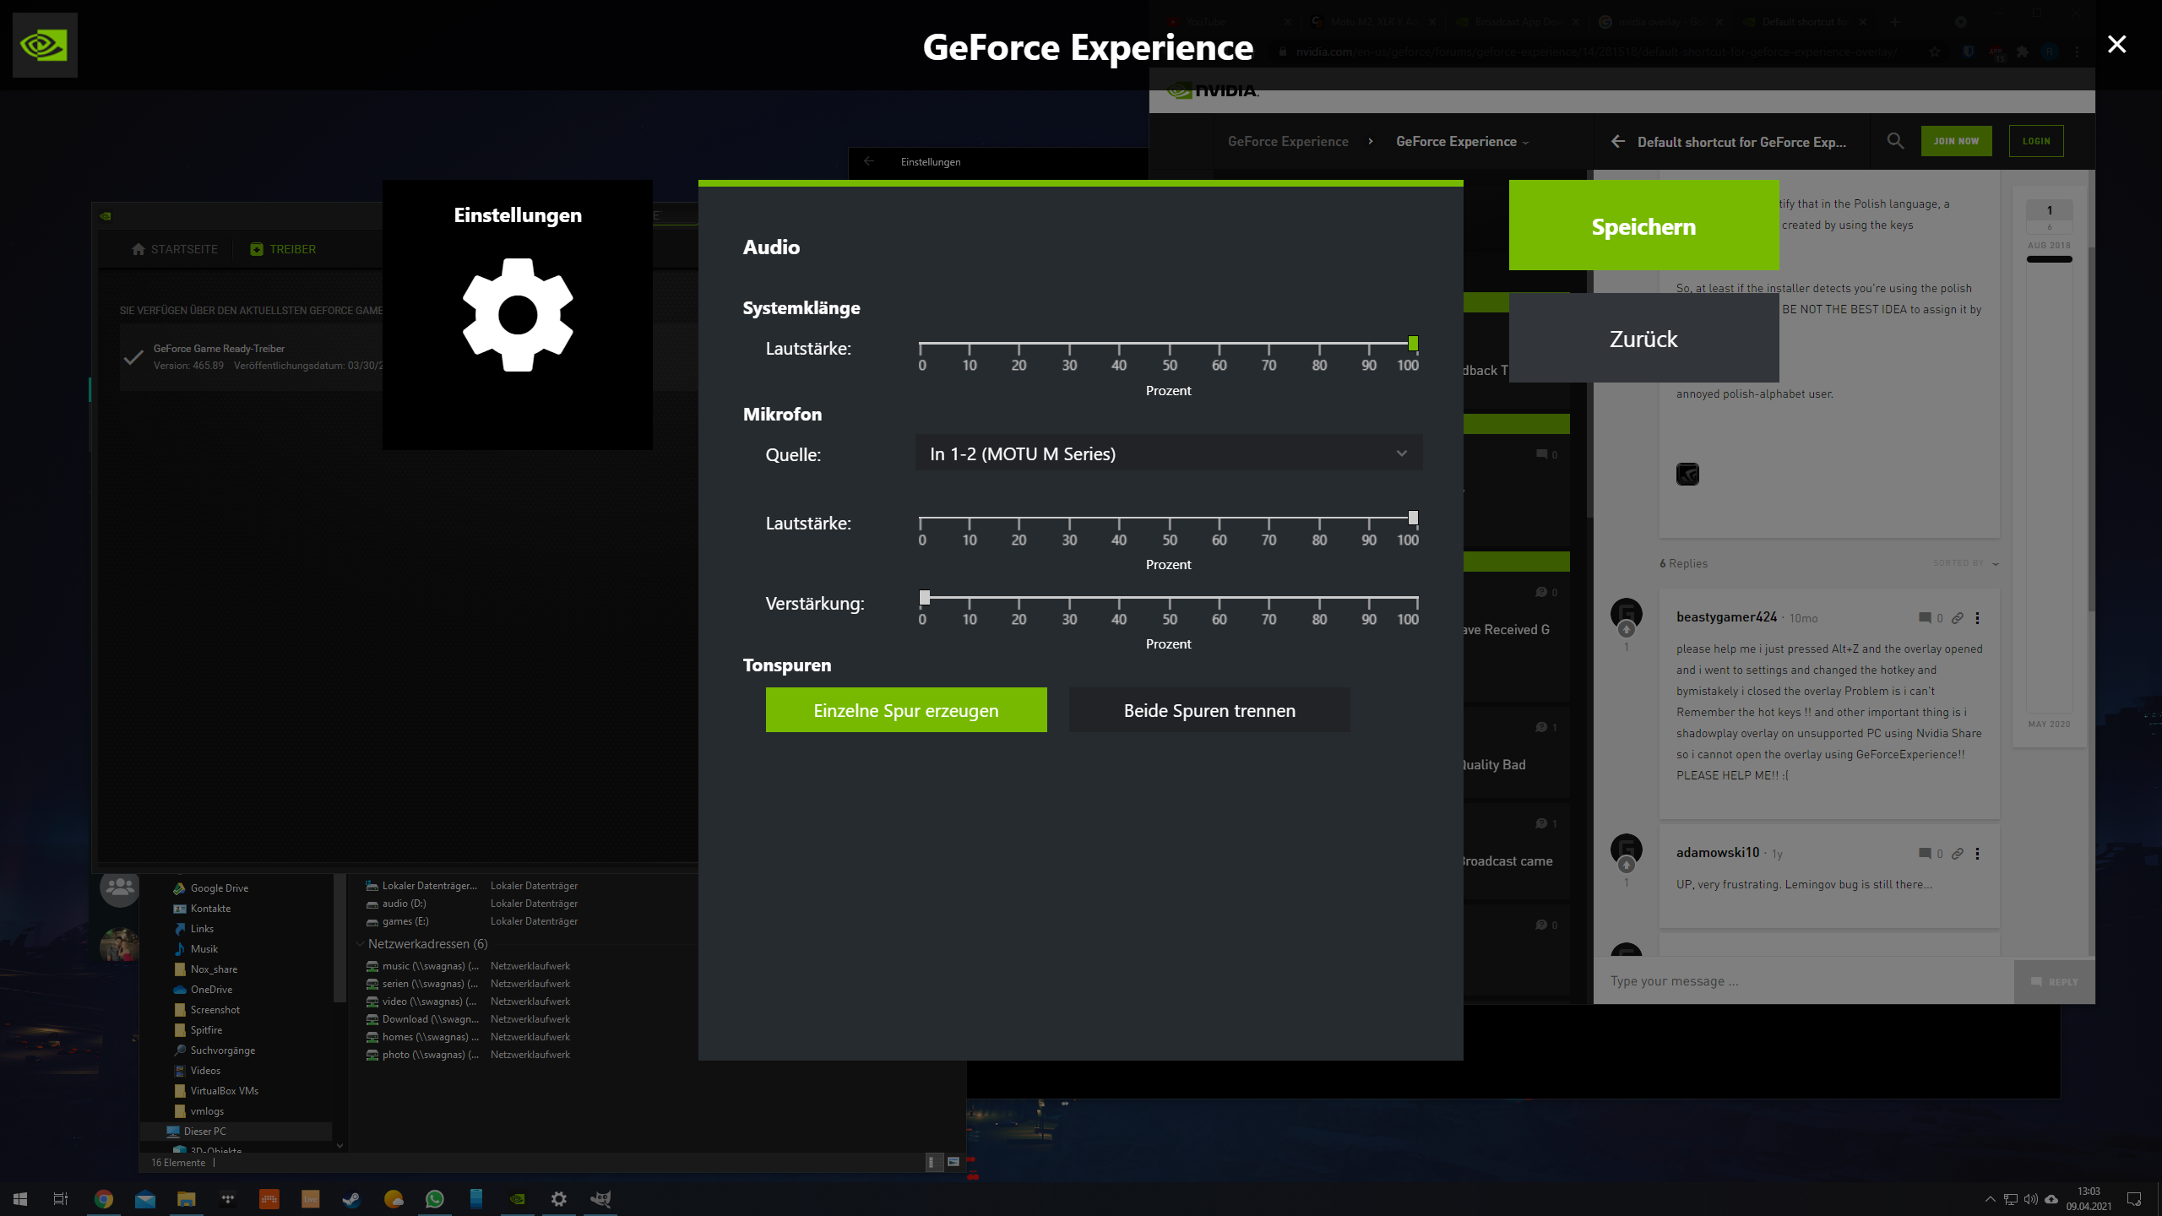Click the volume icon in system tray
2162x1216 pixels.
pos(2031,1199)
